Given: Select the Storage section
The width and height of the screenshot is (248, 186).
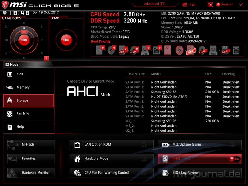Looking at the screenshot, I should tap(29, 101).
